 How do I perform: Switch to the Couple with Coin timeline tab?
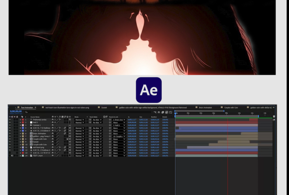[x=231, y=108]
